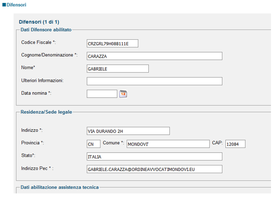Click the Dati Difensore abilitato section title

(46, 30)
